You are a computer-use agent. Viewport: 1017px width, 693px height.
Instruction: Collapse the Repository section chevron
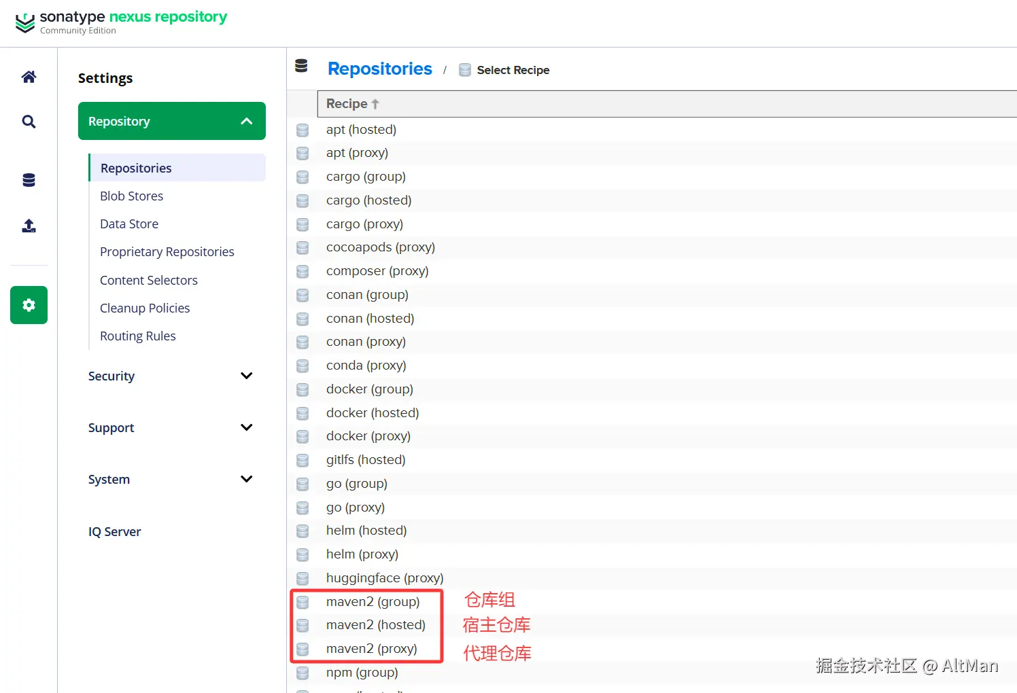pyautogui.click(x=247, y=121)
